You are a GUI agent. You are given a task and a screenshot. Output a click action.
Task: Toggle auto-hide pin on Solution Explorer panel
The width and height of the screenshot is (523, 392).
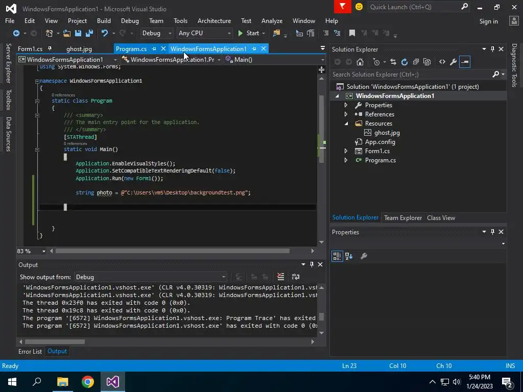point(492,49)
